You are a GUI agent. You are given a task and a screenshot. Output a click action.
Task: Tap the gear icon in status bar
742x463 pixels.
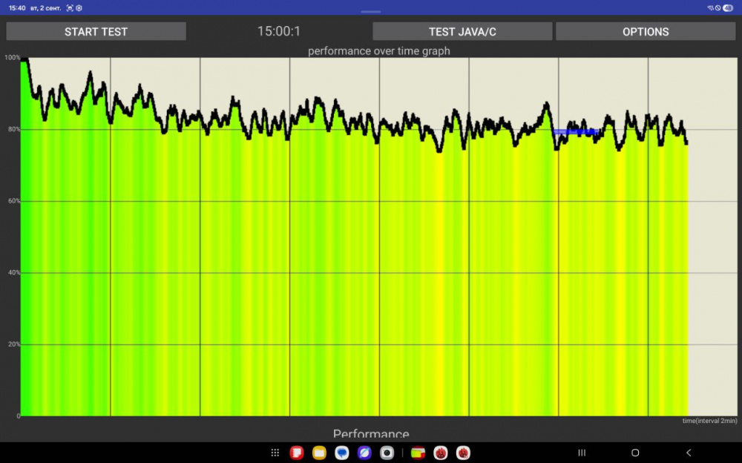(x=79, y=7)
